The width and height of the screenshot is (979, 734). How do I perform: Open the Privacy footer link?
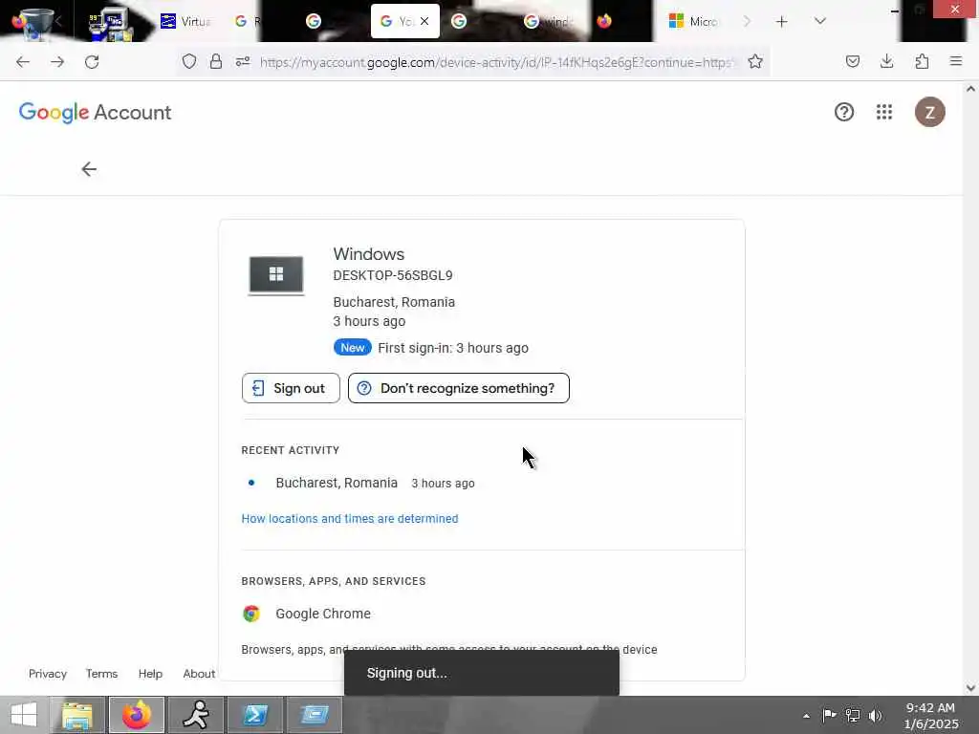[48, 674]
